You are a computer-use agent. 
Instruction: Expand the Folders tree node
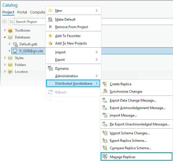5,65
